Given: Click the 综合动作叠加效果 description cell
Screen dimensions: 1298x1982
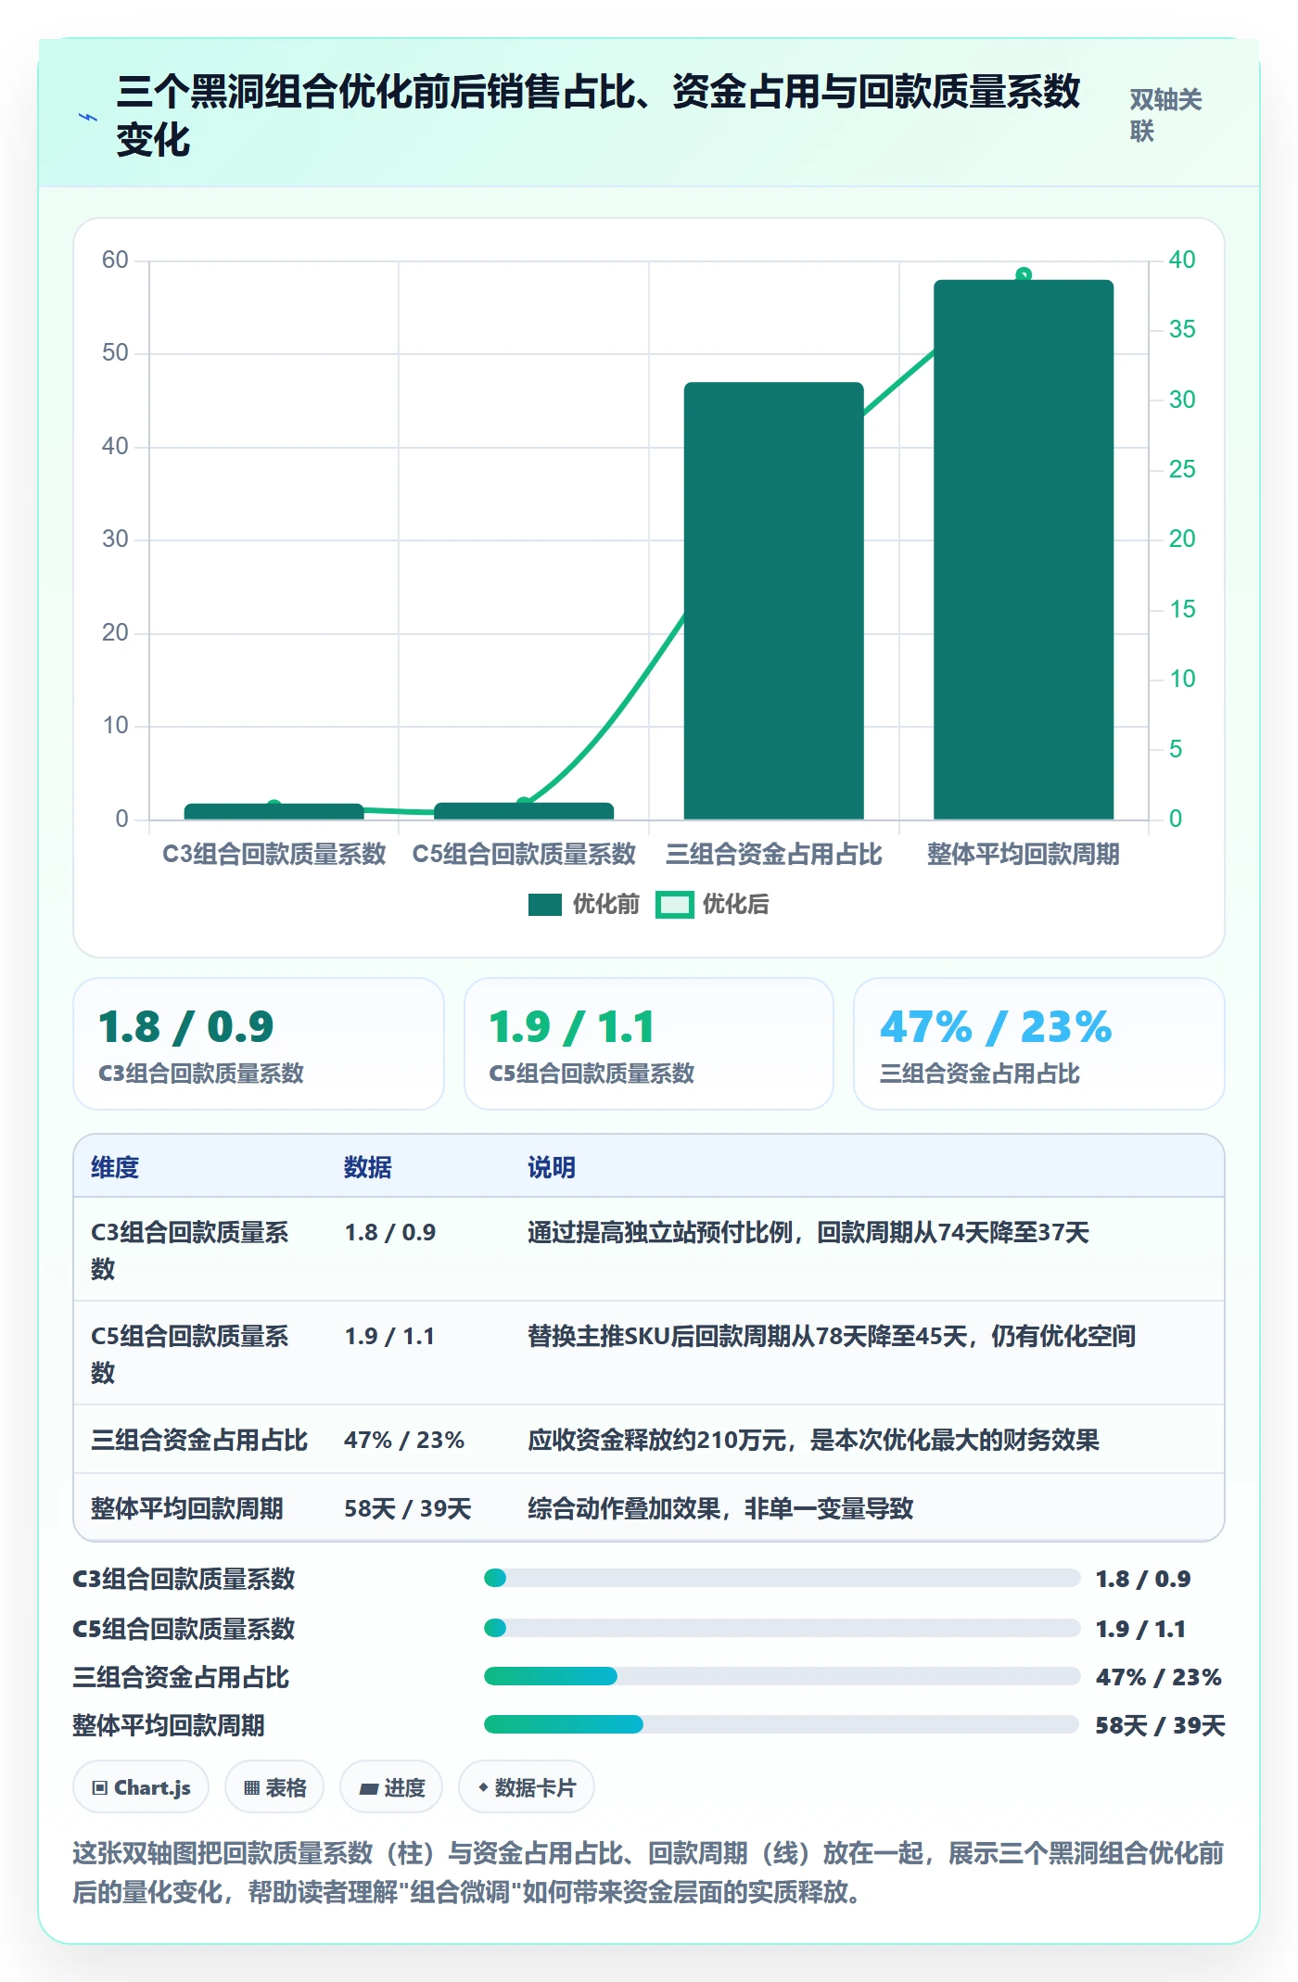Looking at the screenshot, I should coord(720,1508).
